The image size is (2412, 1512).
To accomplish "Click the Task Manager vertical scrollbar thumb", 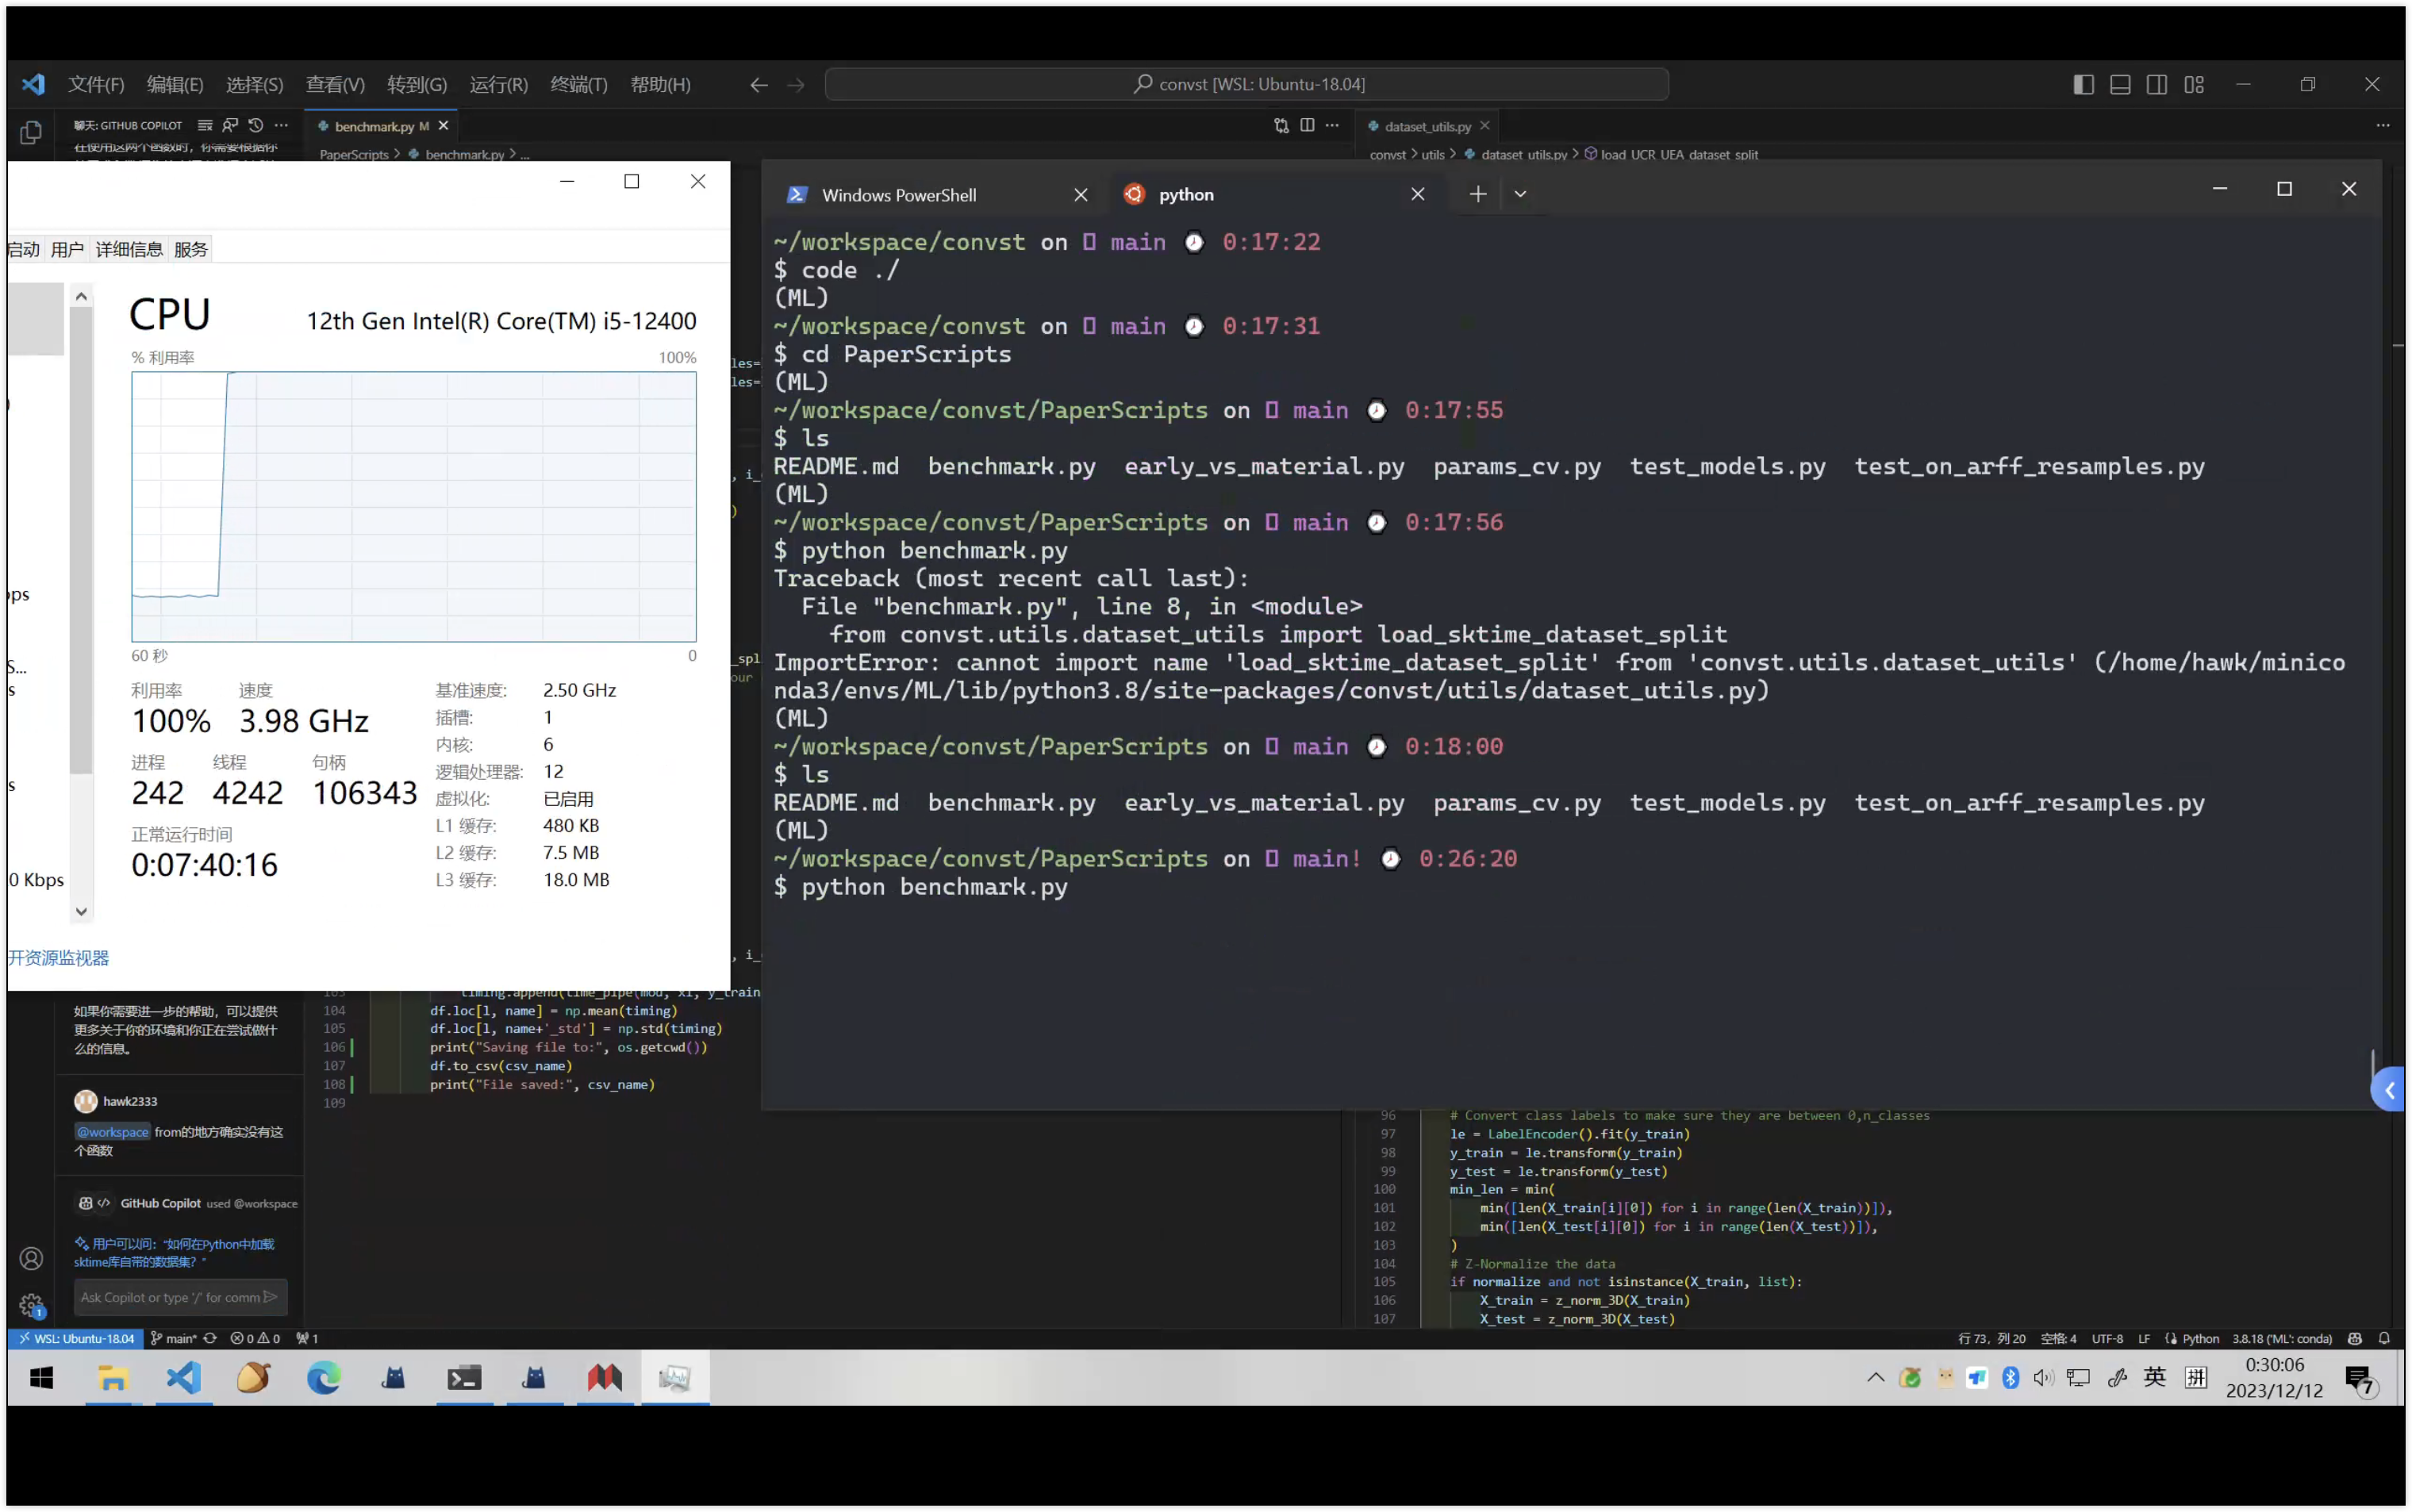I will [81, 540].
